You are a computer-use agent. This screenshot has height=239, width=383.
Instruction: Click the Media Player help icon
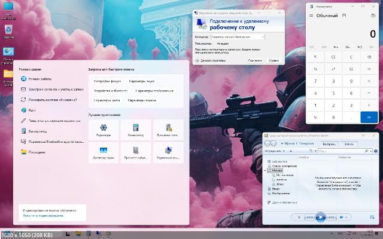(374, 152)
